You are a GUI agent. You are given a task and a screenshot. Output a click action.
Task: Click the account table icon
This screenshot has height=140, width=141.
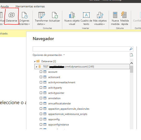[45, 72]
